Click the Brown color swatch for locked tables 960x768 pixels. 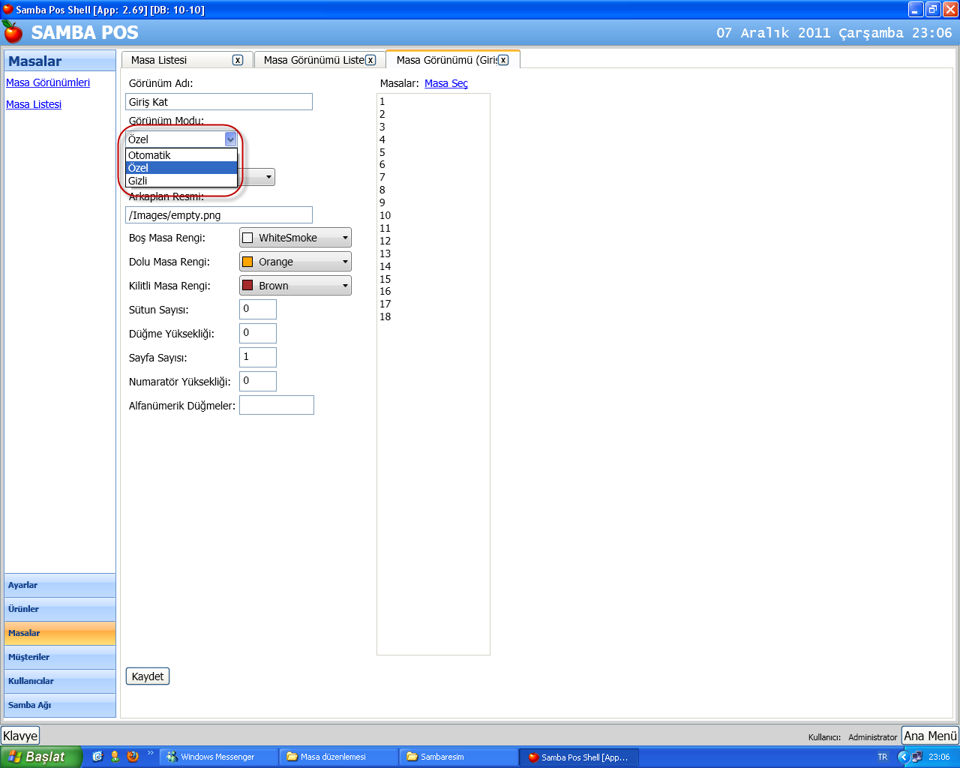(x=247, y=286)
